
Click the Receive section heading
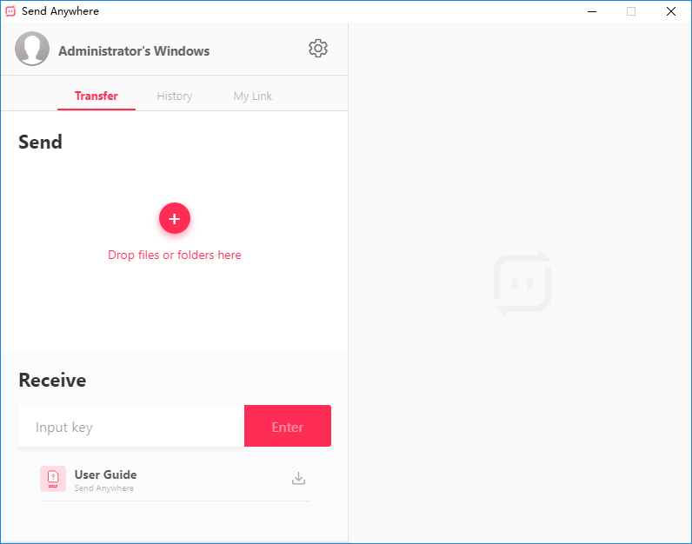52,381
